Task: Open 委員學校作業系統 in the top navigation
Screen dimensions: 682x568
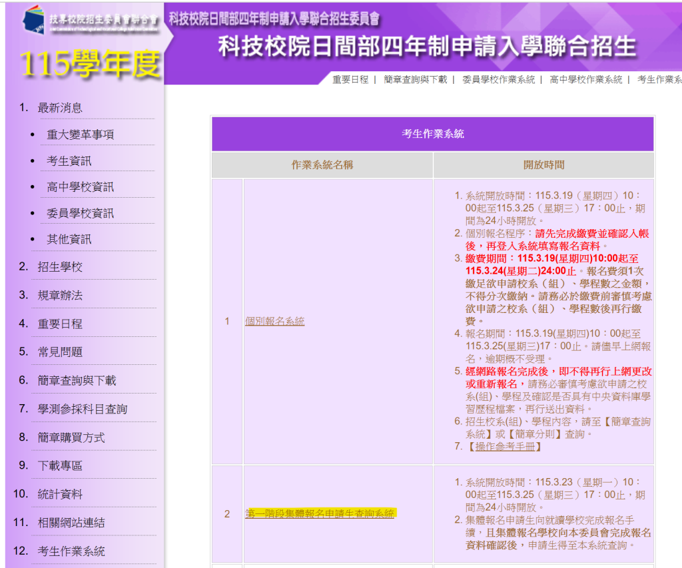Action: click(x=498, y=79)
